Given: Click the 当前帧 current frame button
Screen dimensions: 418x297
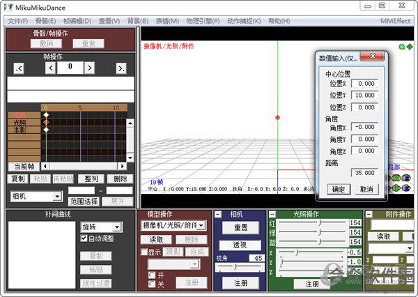Looking at the screenshot, I should 24,167.
